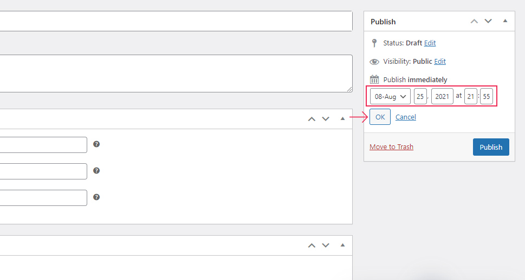
Task: Edit the post Status
Action: tap(430, 43)
